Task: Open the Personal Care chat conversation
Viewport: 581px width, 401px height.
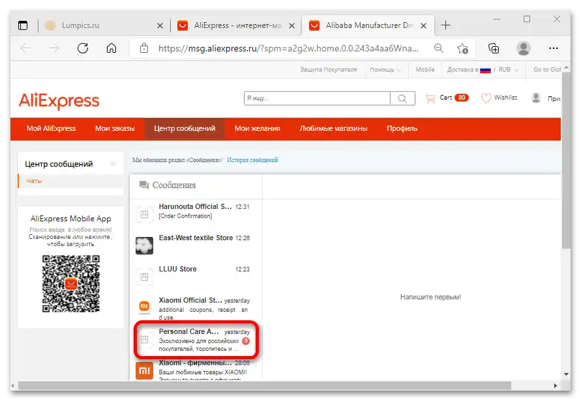Action: tap(196, 340)
